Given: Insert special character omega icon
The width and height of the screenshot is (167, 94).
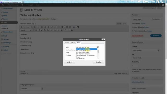Looking at the screenshot, I should click(x=55, y=30).
